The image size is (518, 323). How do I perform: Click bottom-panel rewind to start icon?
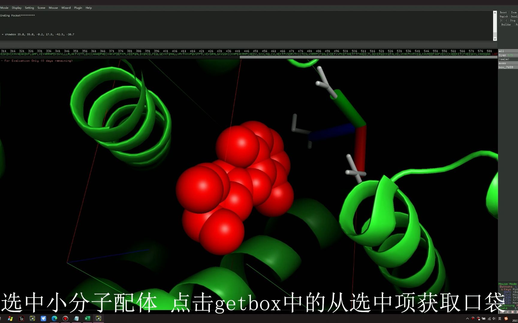(503, 312)
